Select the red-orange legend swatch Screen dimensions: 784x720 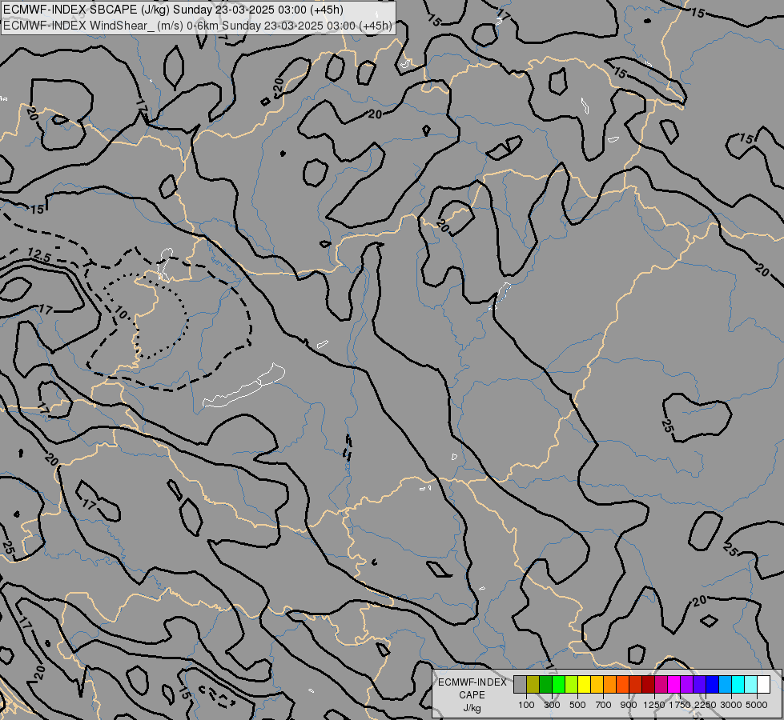tap(622, 684)
